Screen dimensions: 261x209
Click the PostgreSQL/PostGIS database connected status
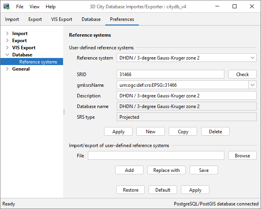click(216, 204)
